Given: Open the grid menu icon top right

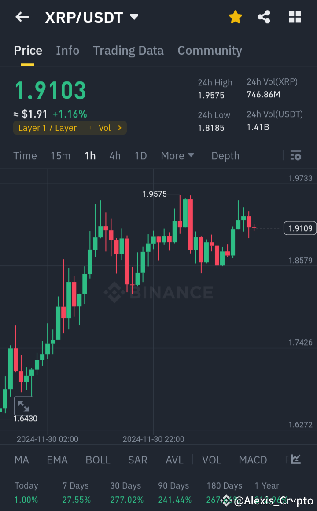Looking at the screenshot, I should click(x=294, y=17).
